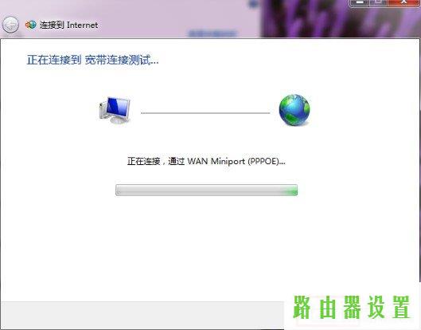Click the middle of the connecting progress bar
Viewport: 421px width, 330px height.
coord(206,191)
